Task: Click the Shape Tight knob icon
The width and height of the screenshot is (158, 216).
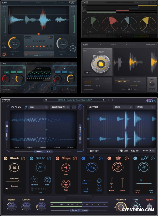Action: 66,184
